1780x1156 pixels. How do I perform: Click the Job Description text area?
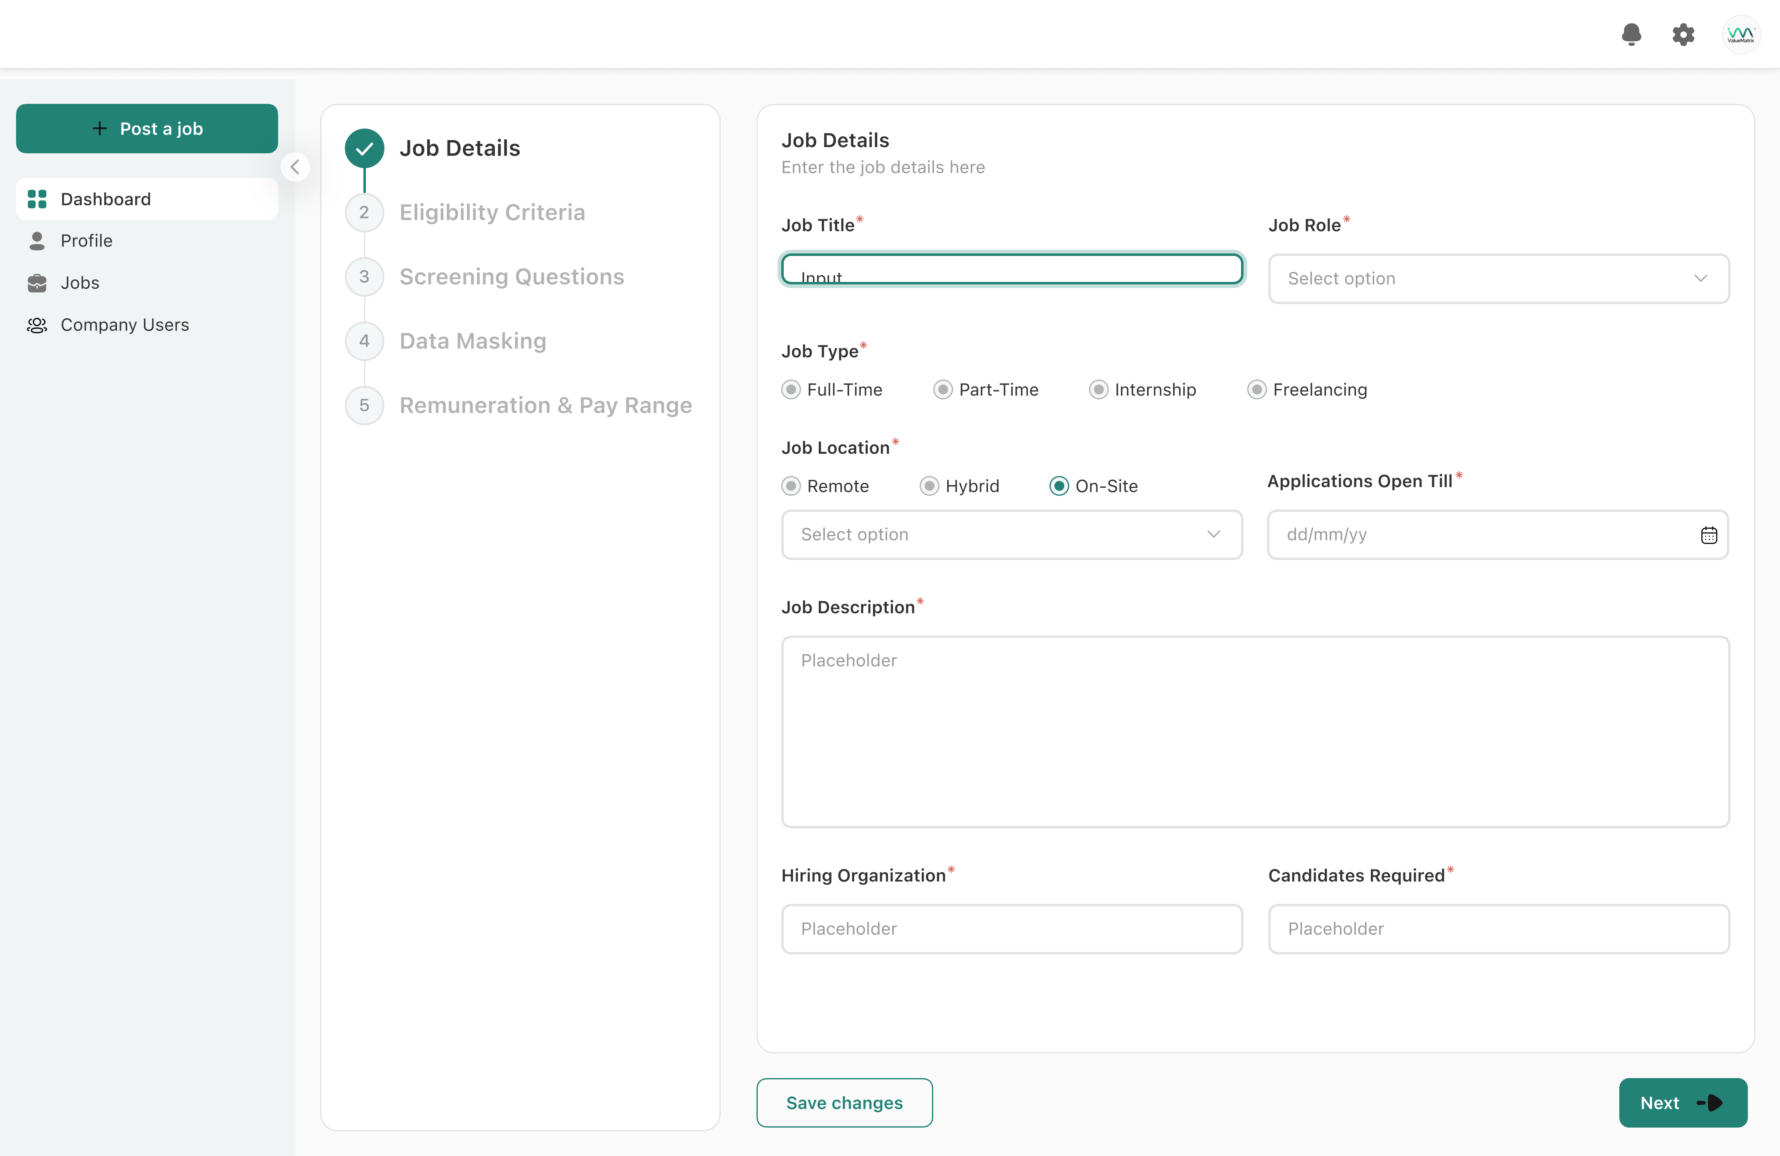click(1254, 731)
